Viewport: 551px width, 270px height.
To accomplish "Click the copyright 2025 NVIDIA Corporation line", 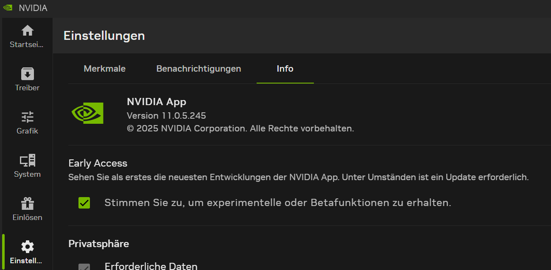I will [x=241, y=128].
